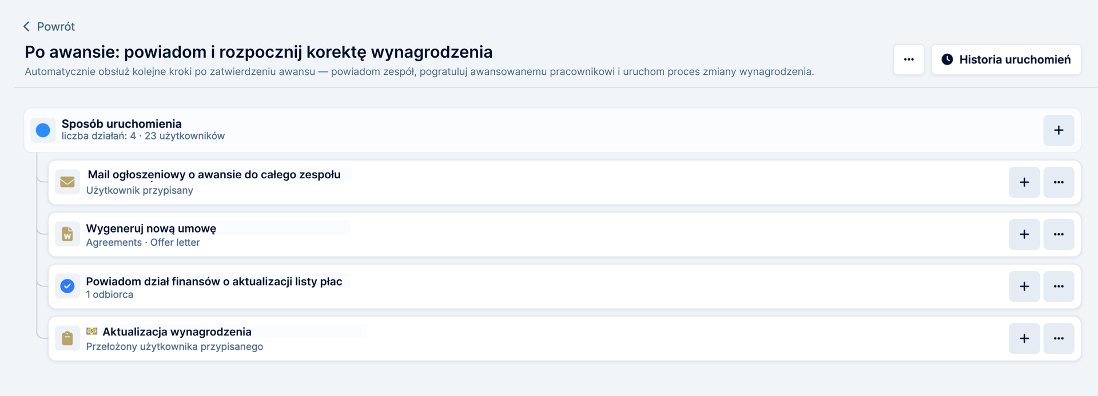The width and height of the screenshot is (1098, 396).
Task: Open more options for Wygeneruj nową umowę
Action: 1059,234
